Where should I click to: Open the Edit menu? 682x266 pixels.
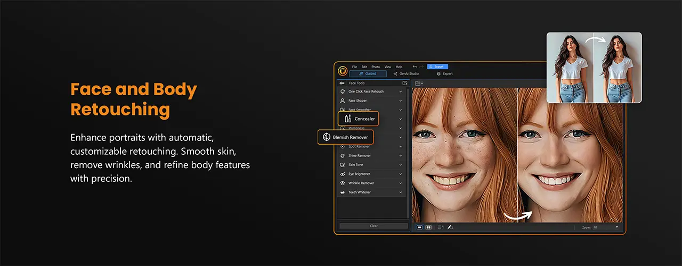[x=364, y=66]
